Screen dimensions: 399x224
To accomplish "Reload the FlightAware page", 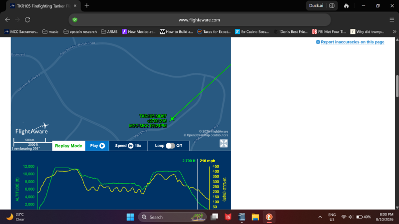I will 27,20.
